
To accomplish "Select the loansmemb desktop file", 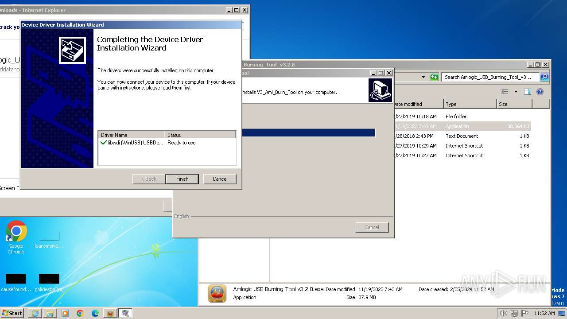I will (49, 239).
